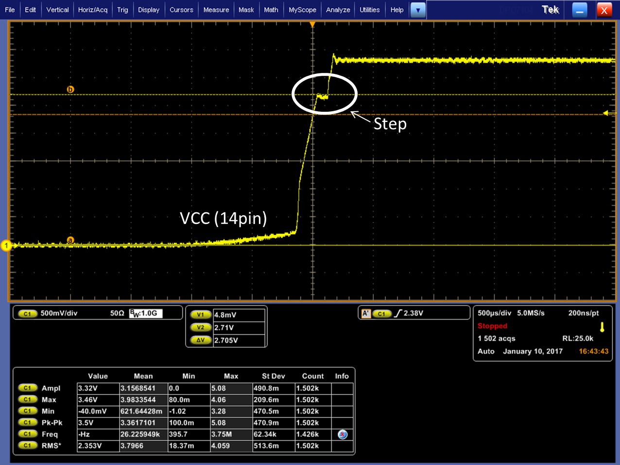Image resolution: width=620 pixels, height=465 pixels.
Task: Click the Auto trigger mode label
Action: coord(486,351)
